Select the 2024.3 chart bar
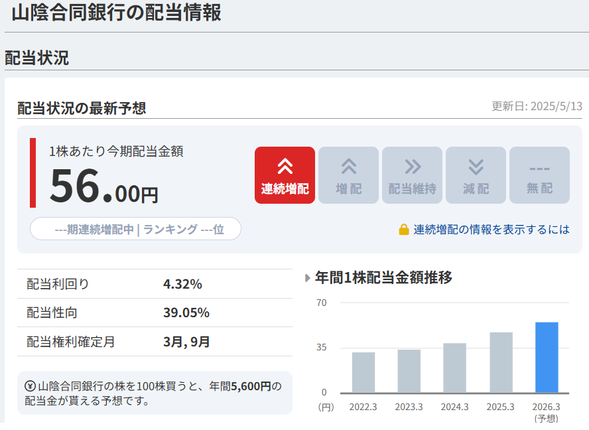This screenshot has height=430, width=589. [454, 368]
